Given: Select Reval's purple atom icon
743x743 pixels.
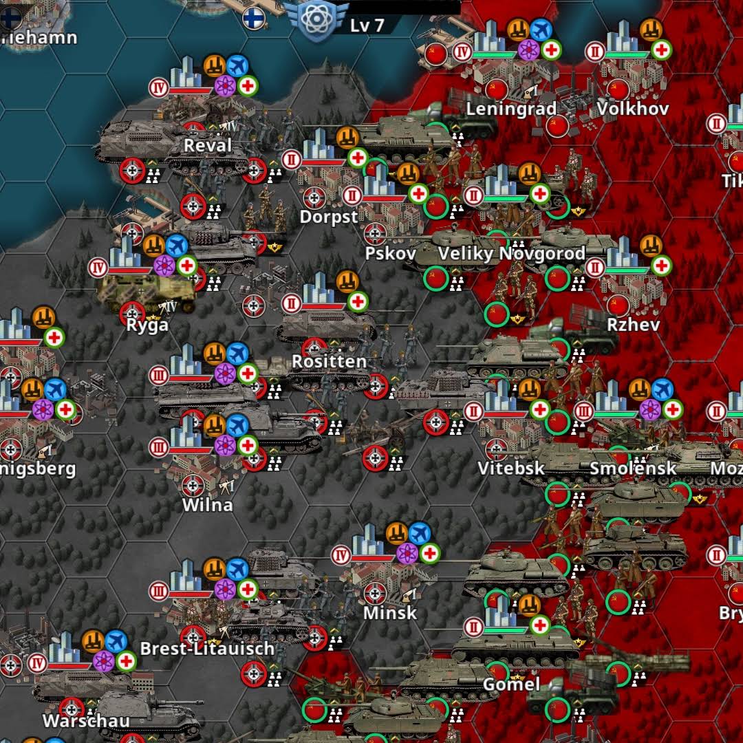Looking at the screenshot, I should 225,86.
